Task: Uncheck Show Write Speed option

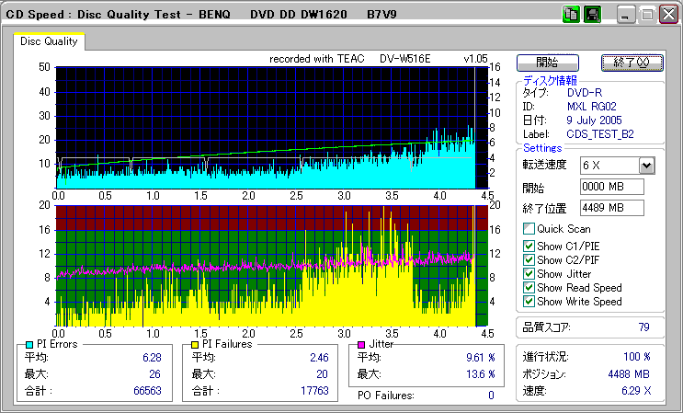Action: point(529,301)
